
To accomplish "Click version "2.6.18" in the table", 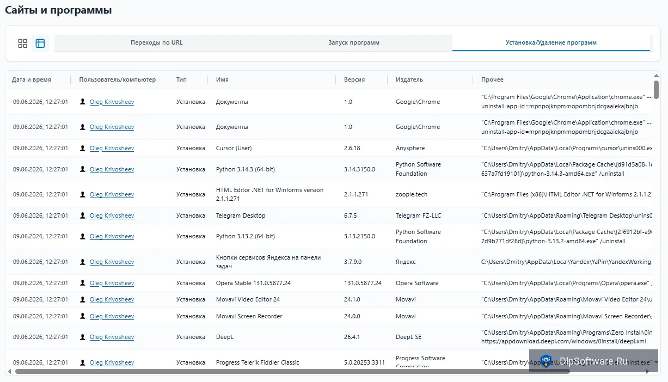I will pos(352,148).
